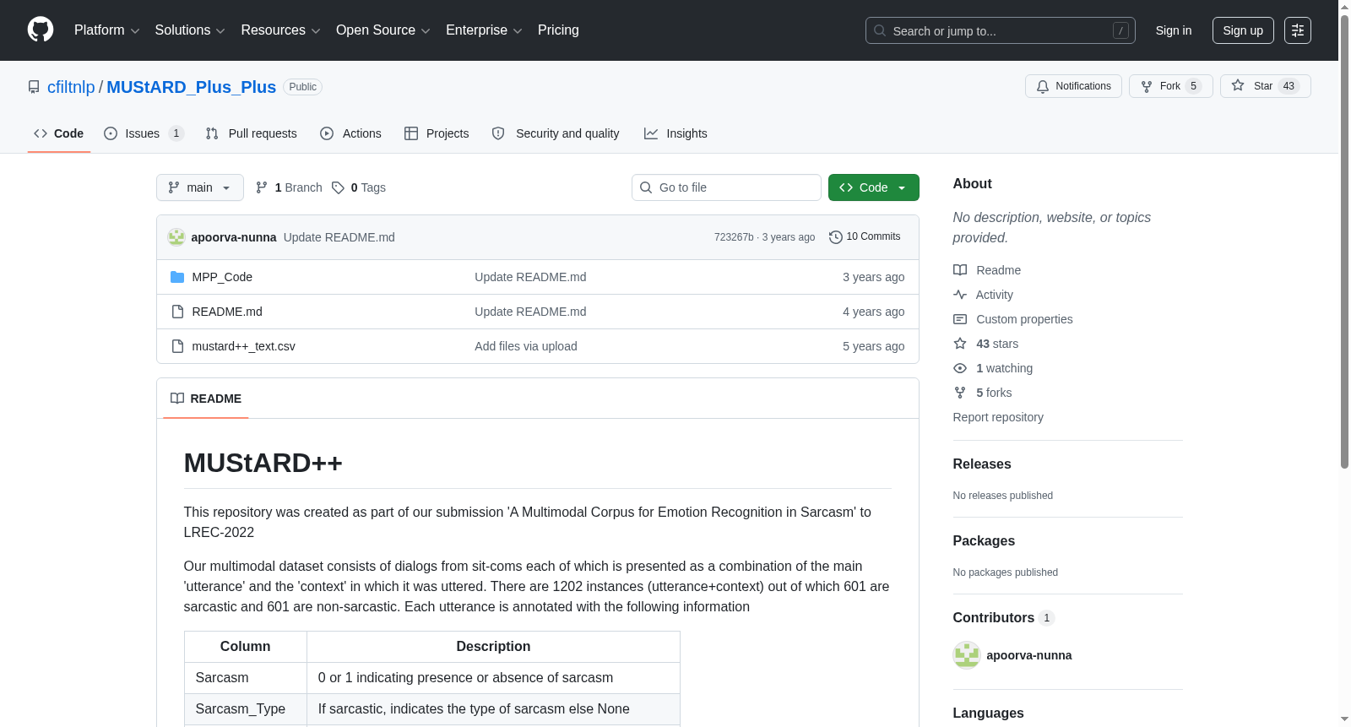Click the book icon beside Readme
The width and height of the screenshot is (1351, 727).
pyautogui.click(x=960, y=270)
